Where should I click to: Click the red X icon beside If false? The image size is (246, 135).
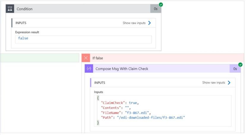[86, 58]
